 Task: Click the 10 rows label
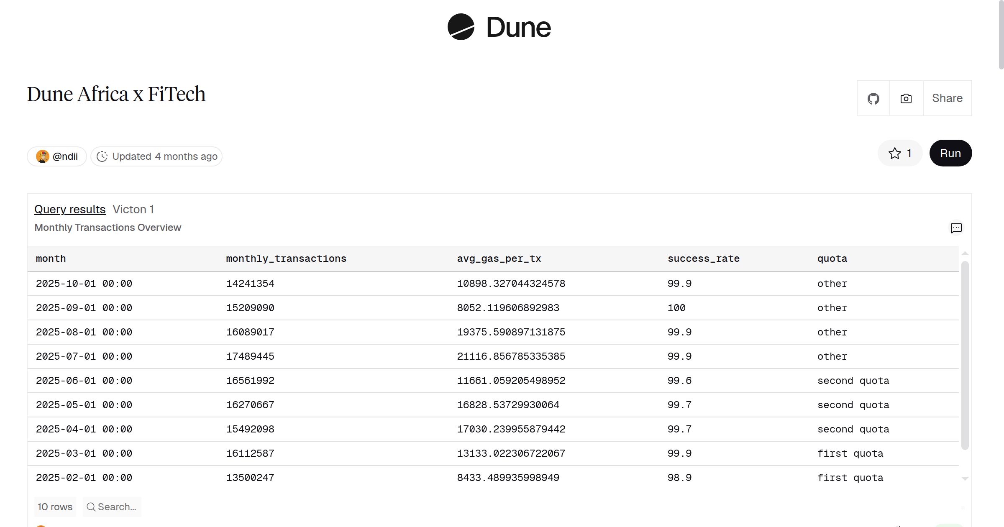pyautogui.click(x=55, y=507)
